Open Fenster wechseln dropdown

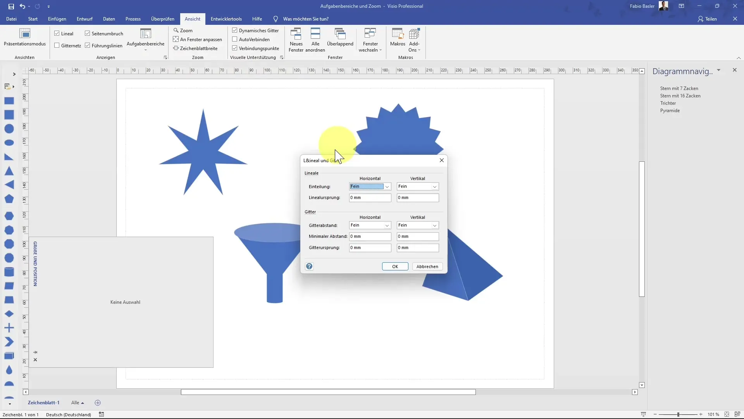coord(370,40)
